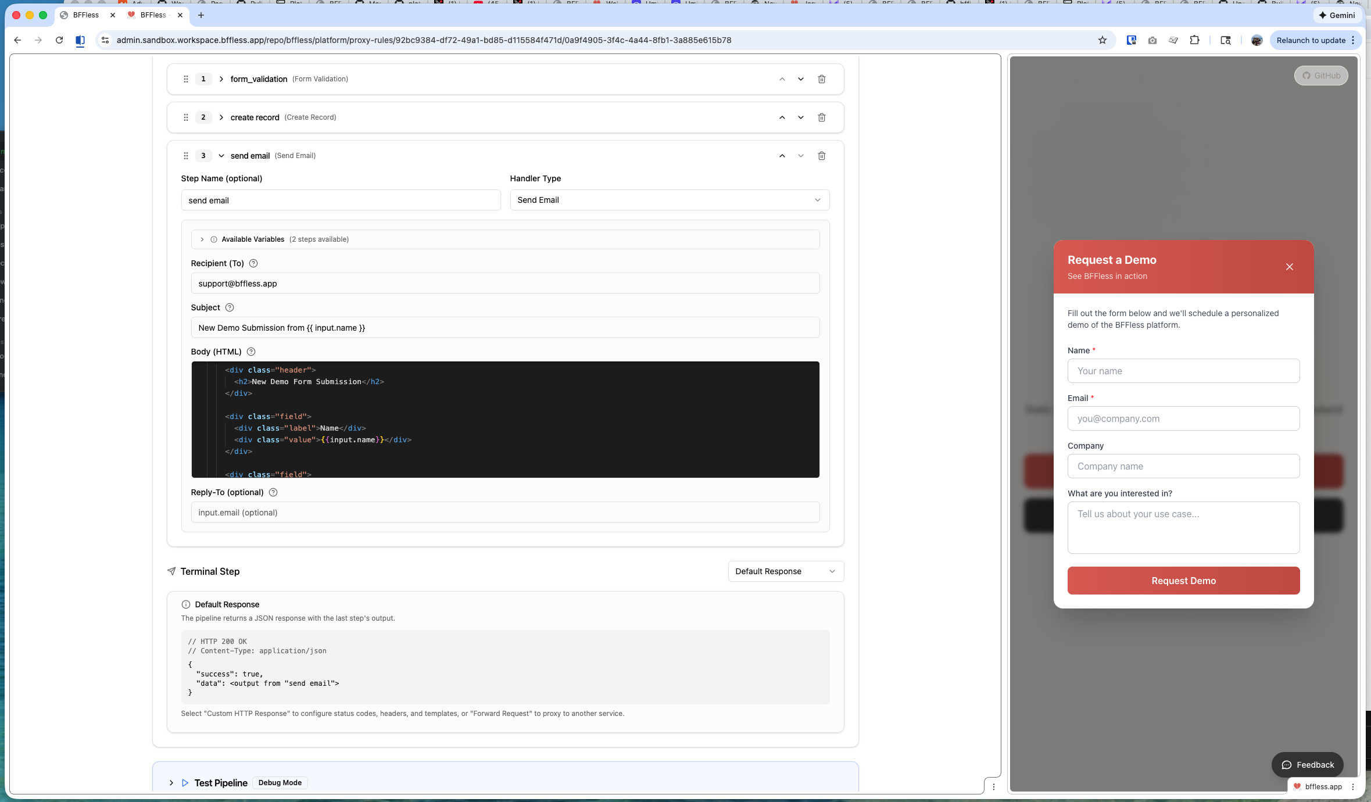Screen dimensions: 1371x802
Task: Click the Request Demo button
Action: [1183, 581]
